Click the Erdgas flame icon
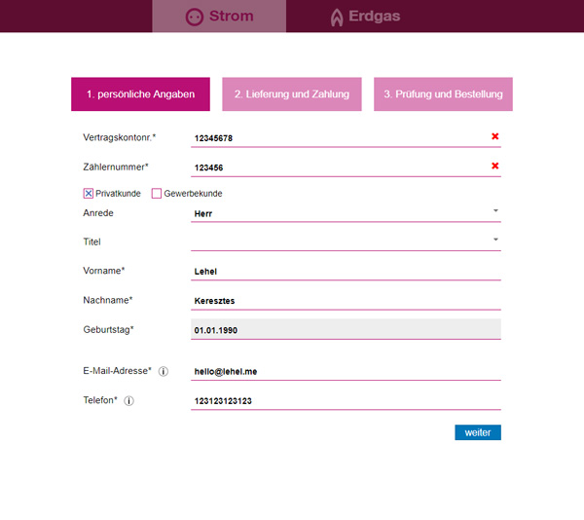 (x=336, y=17)
